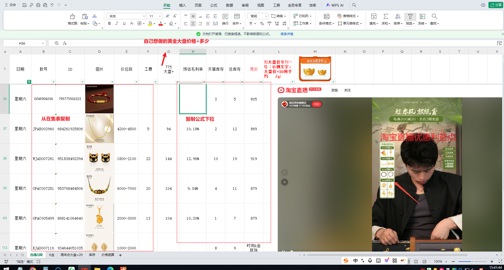Viewport: 504px width, 270px height.
Task: Open the 插入 ribbon tab
Action: coord(182,5)
